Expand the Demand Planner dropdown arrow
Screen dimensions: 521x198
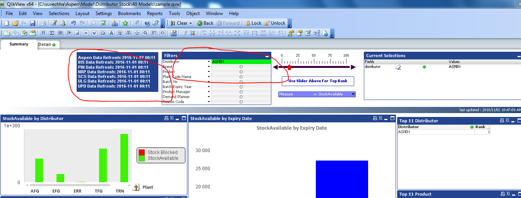(x=209, y=97)
